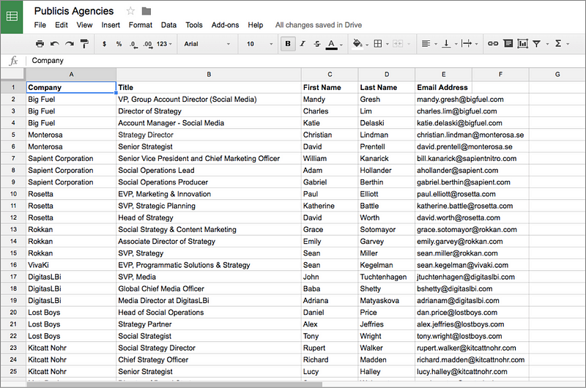
Task: Open the File menu
Action: point(40,25)
